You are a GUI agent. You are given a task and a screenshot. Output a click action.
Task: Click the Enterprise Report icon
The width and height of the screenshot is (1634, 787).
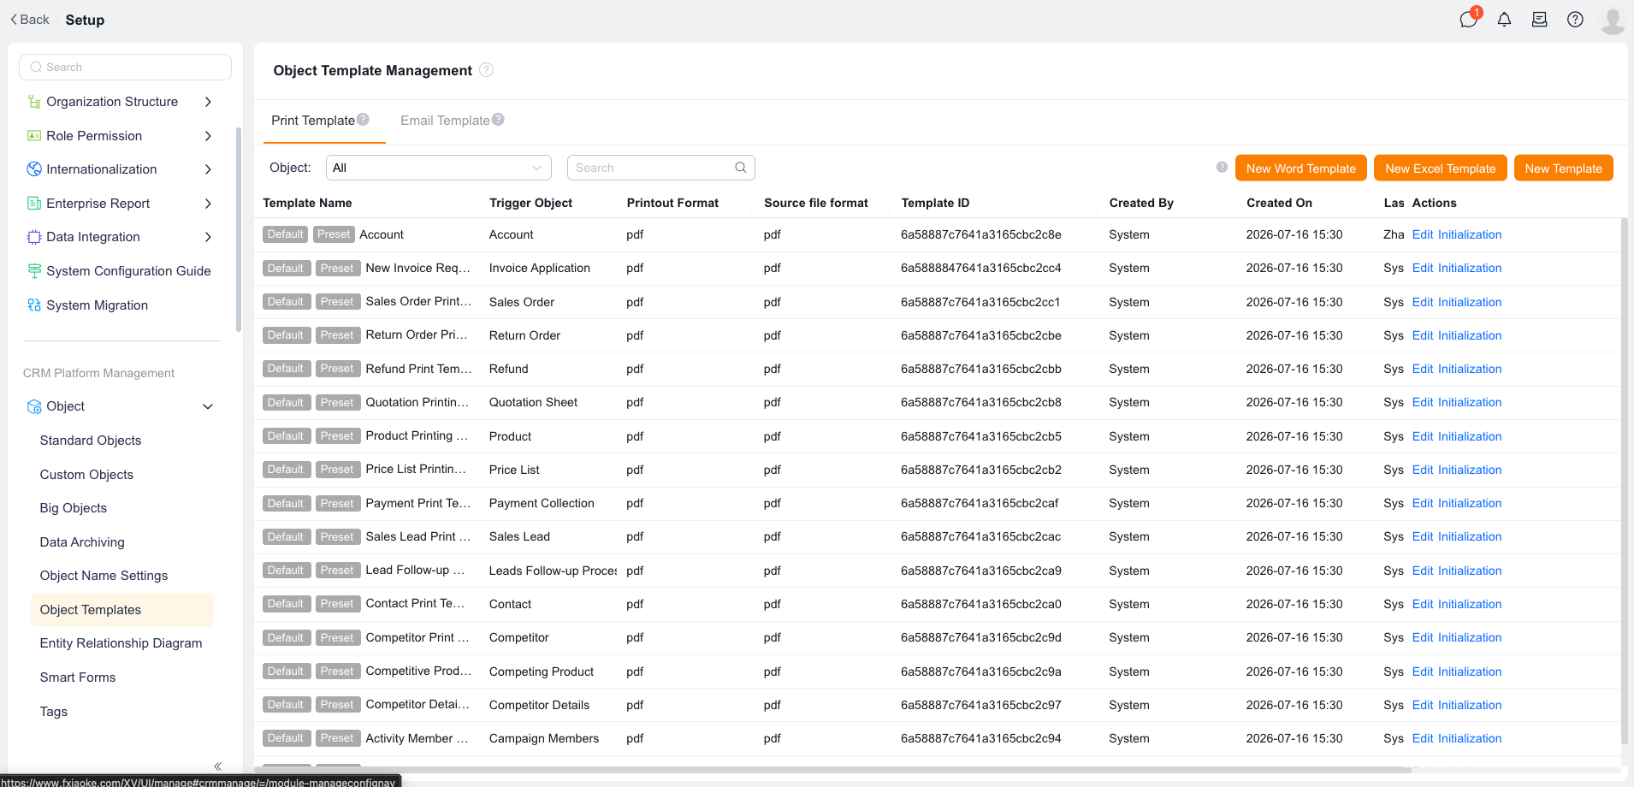click(x=34, y=204)
